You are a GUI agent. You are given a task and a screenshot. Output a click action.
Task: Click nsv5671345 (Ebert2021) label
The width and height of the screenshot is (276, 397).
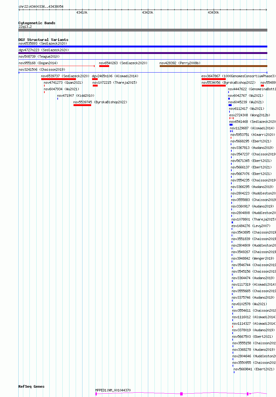(x=251, y=161)
